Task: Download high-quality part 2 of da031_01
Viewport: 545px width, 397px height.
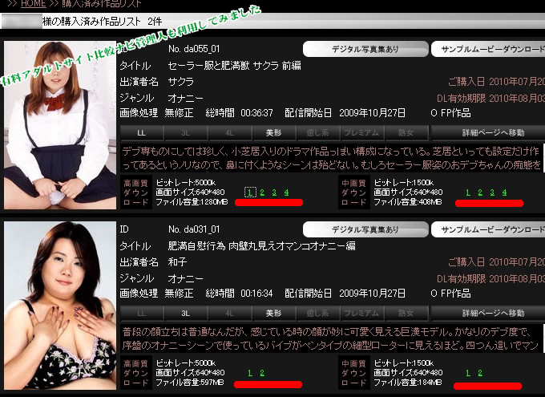Action: pyautogui.click(x=262, y=373)
